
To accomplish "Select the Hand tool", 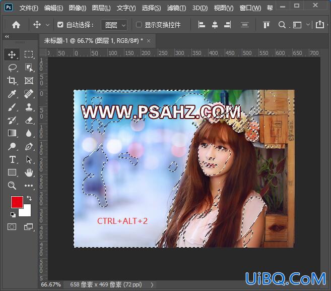I will 29,172.
